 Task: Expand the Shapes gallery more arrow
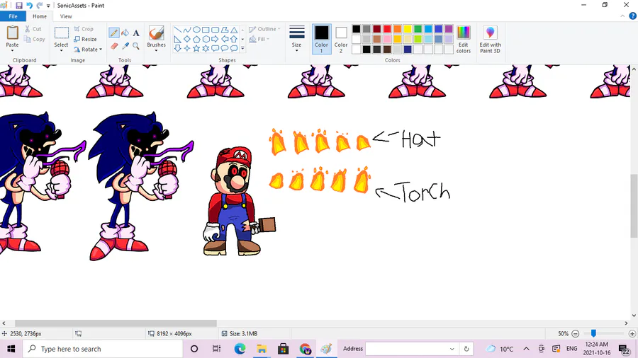(x=242, y=48)
